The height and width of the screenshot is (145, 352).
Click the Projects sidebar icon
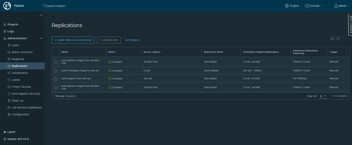click(x=5, y=24)
